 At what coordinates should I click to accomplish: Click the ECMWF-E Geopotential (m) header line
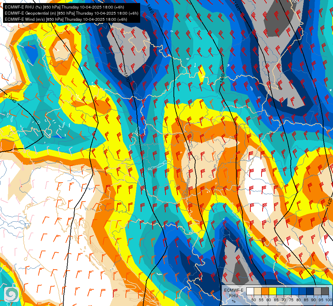pos(71,13)
